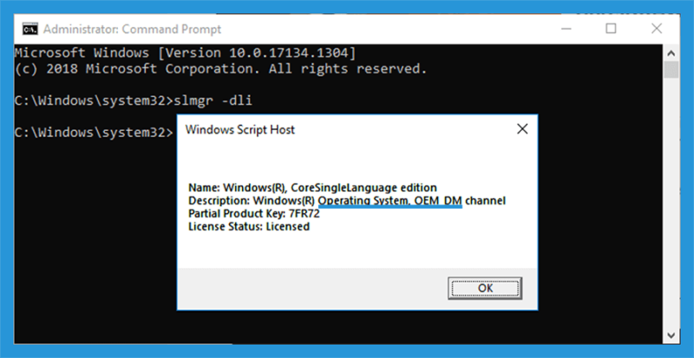This screenshot has width=694, height=358.
Task: Click the CoreSingleLanguage edition name line
Action: (312, 187)
